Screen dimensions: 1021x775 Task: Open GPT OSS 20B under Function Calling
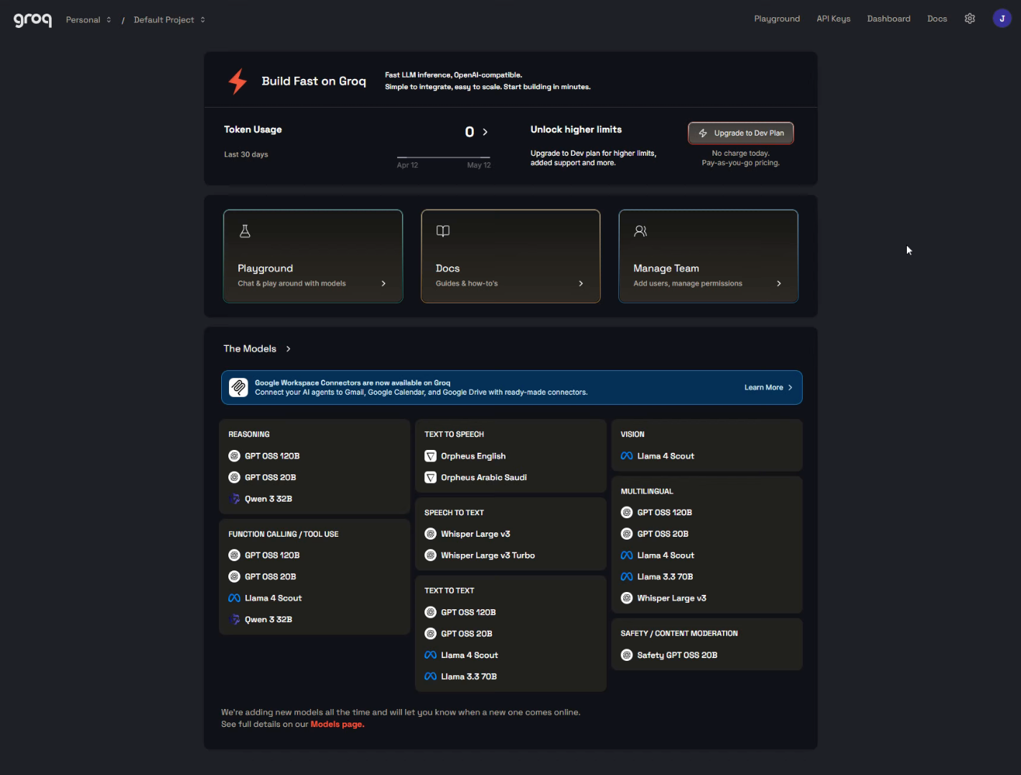pos(270,577)
